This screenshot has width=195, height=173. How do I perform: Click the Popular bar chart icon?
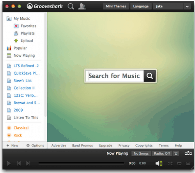[x=9, y=48]
